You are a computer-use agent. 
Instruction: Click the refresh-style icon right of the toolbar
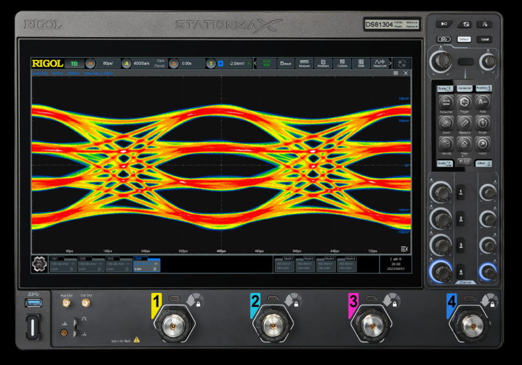point(402,63)
